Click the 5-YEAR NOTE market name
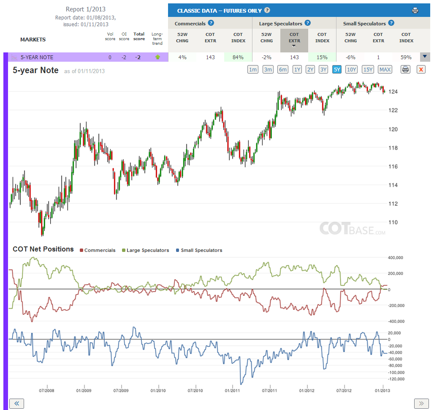This screenshot has width=434, height=410. coord(37,57)
